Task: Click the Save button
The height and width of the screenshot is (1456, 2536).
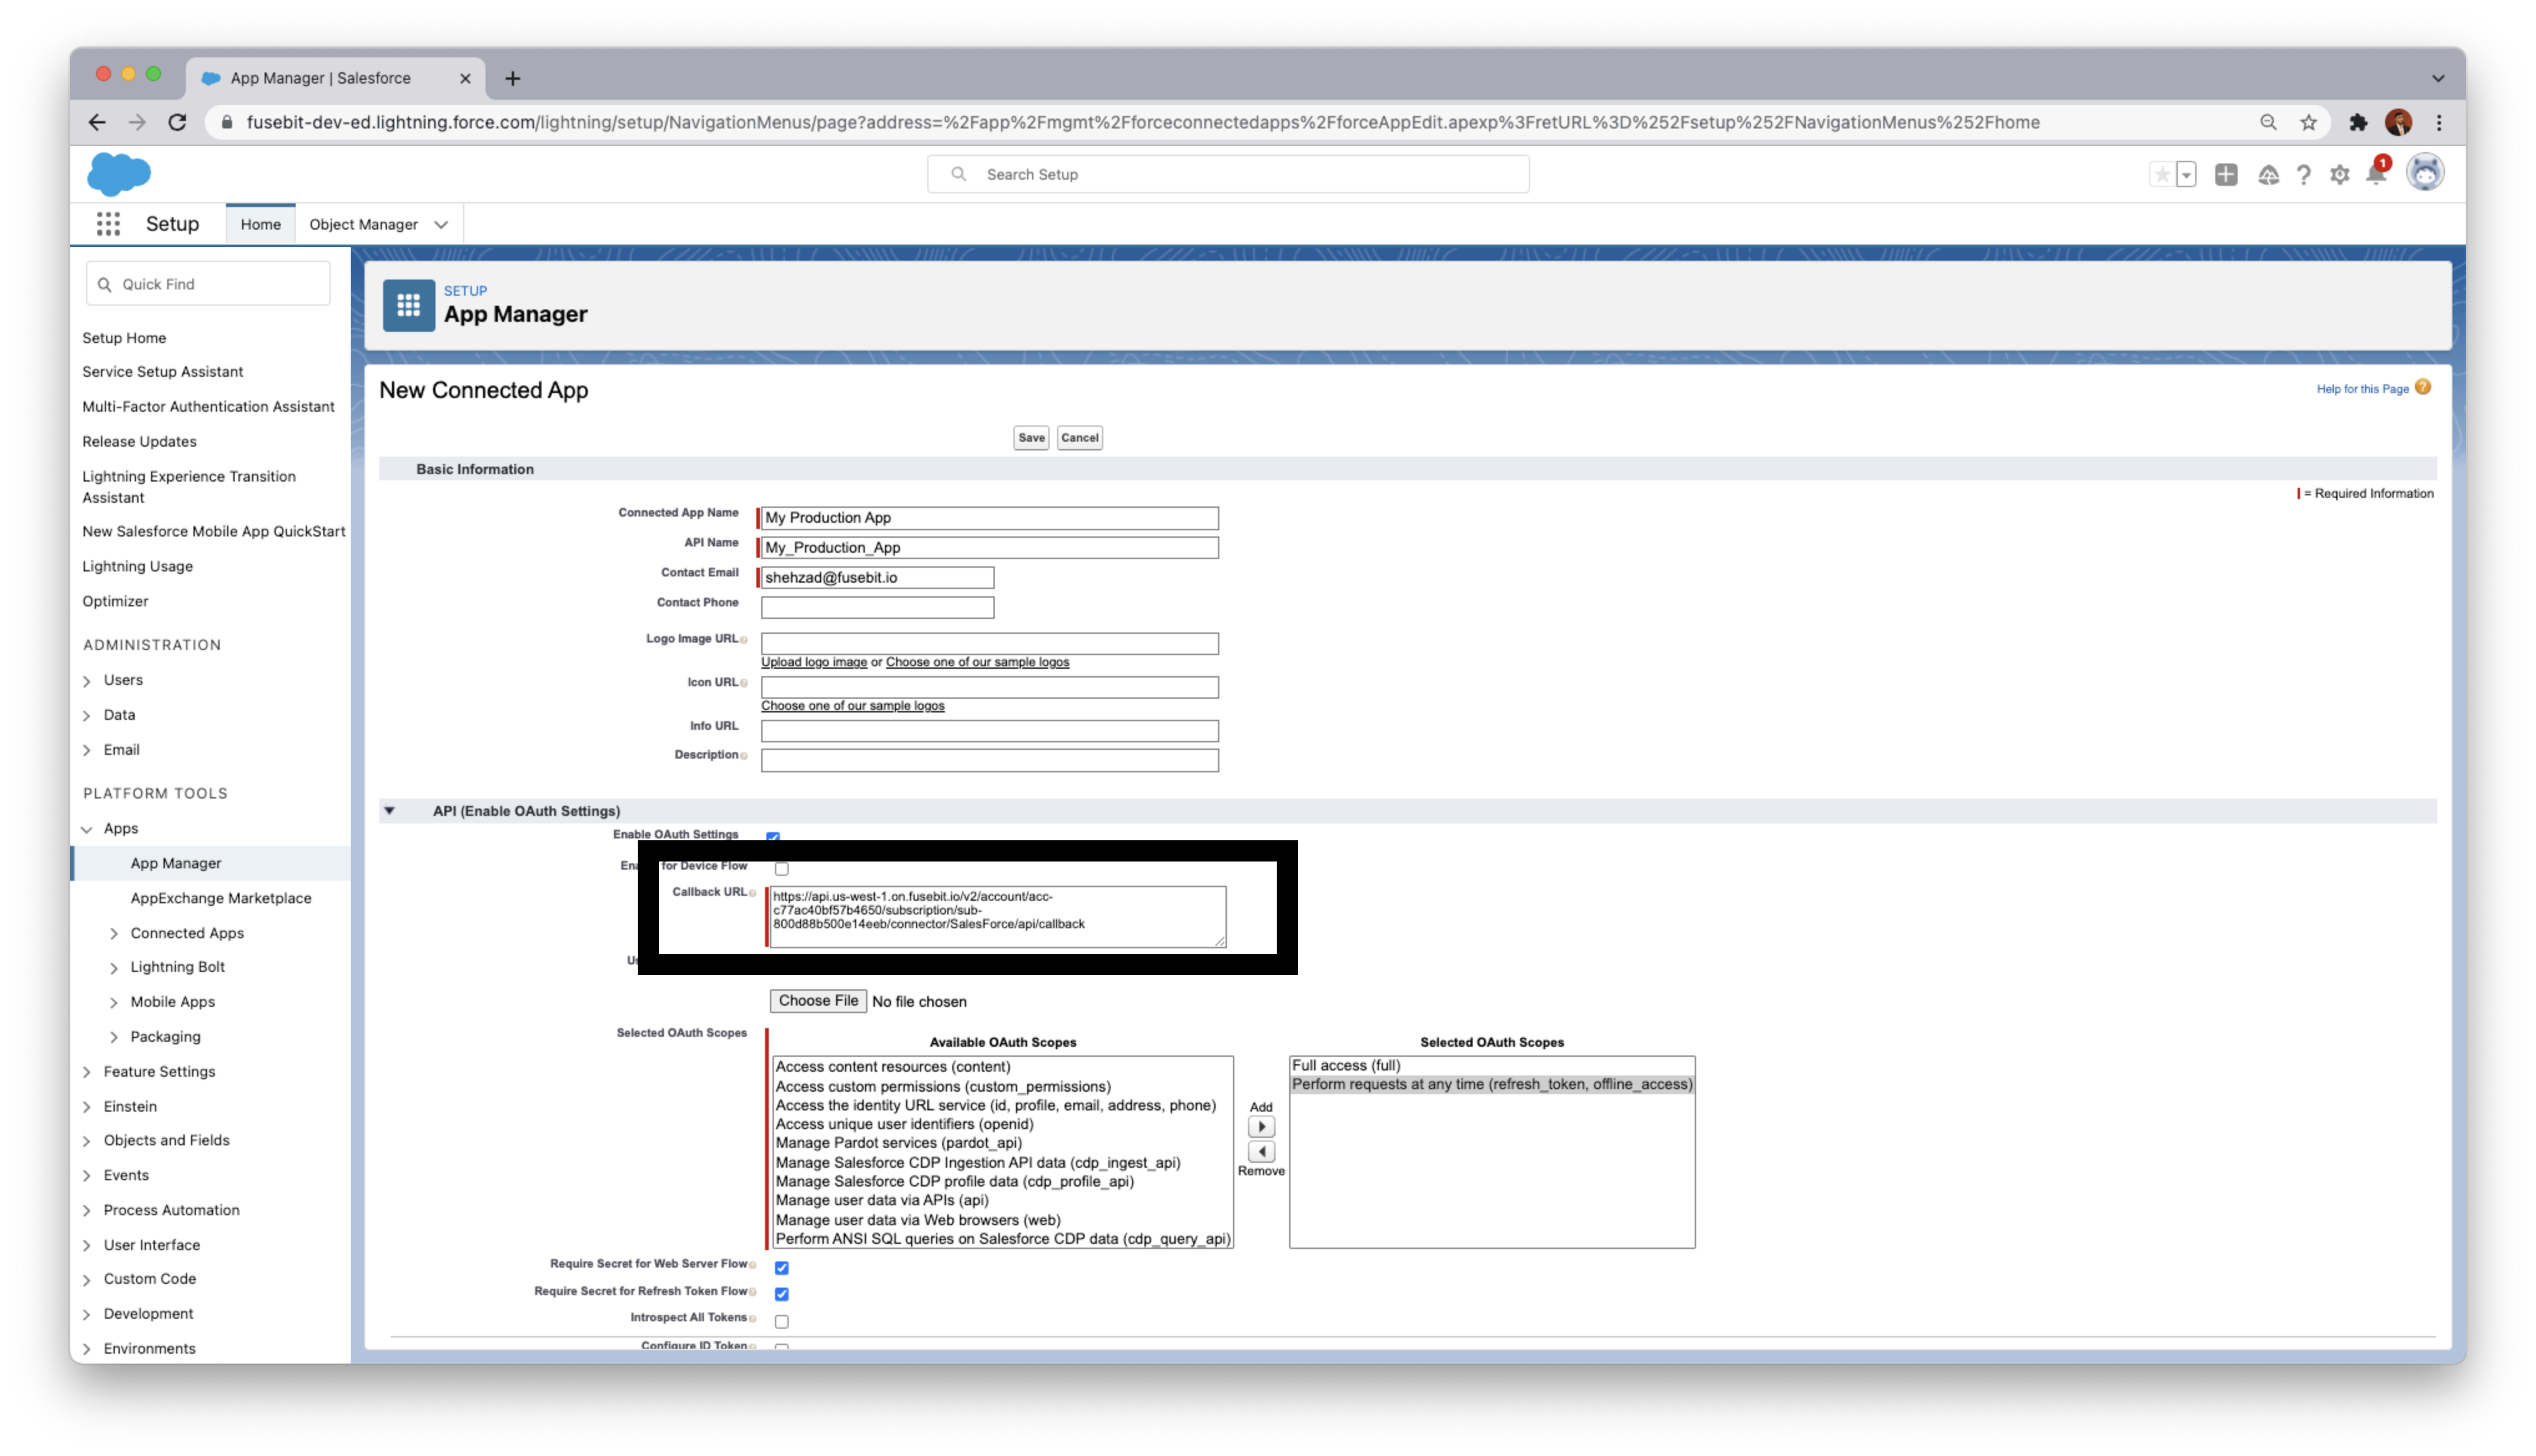Action: [1031, 438]
